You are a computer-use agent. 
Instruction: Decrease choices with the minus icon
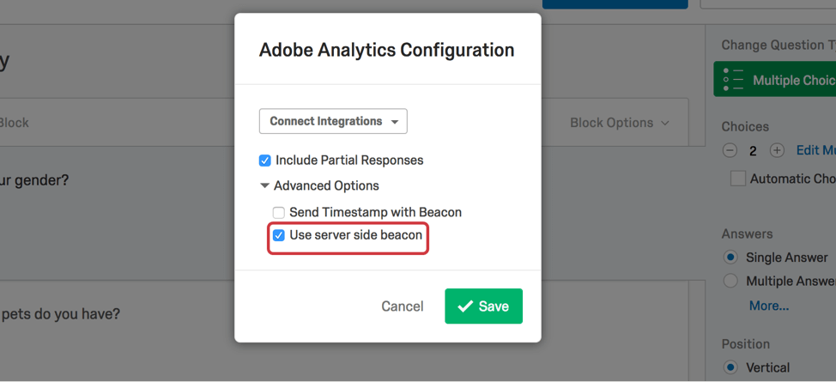point(730,150)
